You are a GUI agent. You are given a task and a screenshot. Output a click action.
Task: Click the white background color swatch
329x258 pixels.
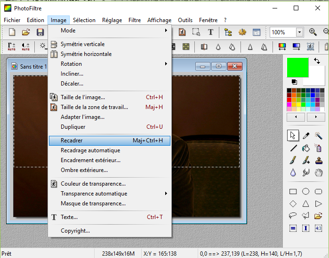coord(317,78)
